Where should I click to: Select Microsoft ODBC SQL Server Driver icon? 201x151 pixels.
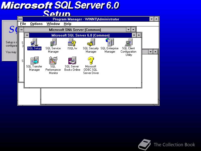[91, 61]
